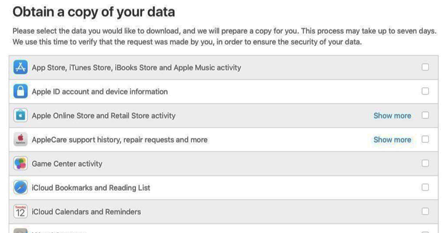Click the Game Center bubbles icon
Image resolution: width=448 pixels, height=233 pixels.
click(x=20, y=164)
